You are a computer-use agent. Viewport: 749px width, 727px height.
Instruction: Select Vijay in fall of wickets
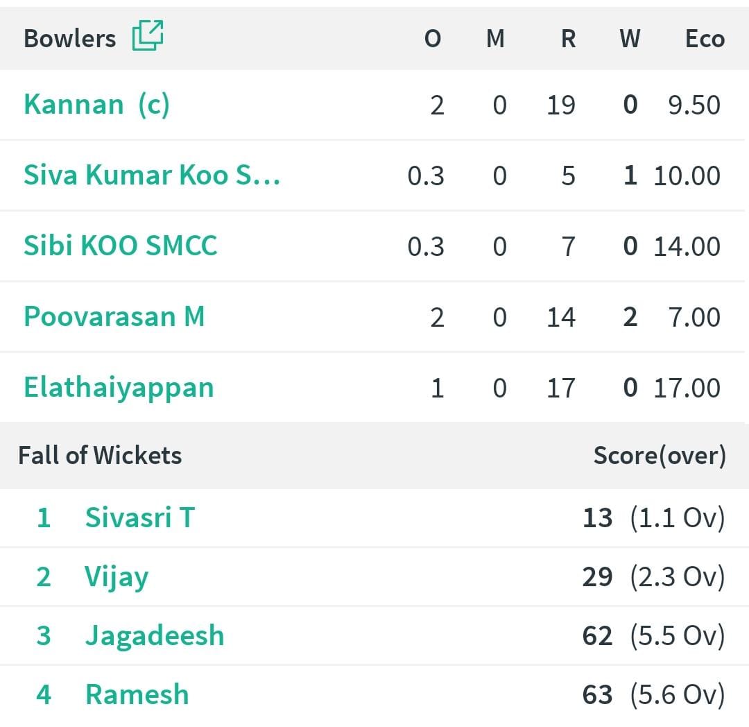coord(117,576)
